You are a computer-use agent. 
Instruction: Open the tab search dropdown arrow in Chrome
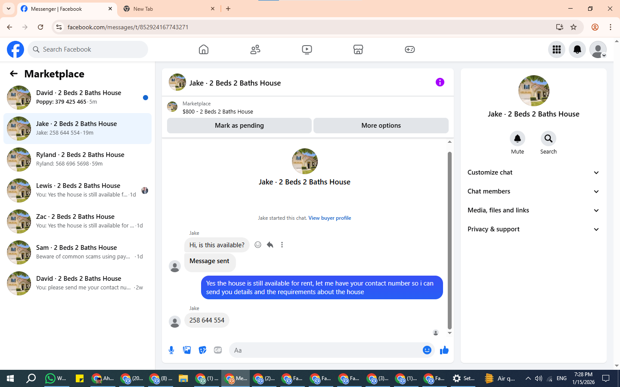(x=9, y=9)
